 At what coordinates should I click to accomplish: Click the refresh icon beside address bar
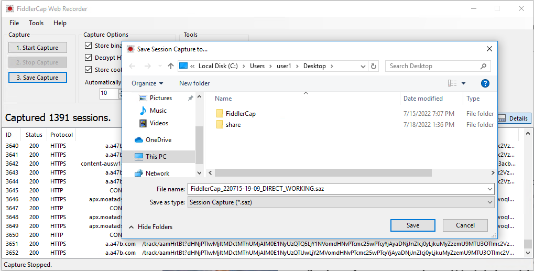point(374,66)
